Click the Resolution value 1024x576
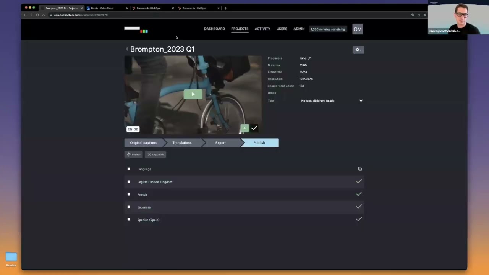The image size is (489, 275). coord(306,79)
